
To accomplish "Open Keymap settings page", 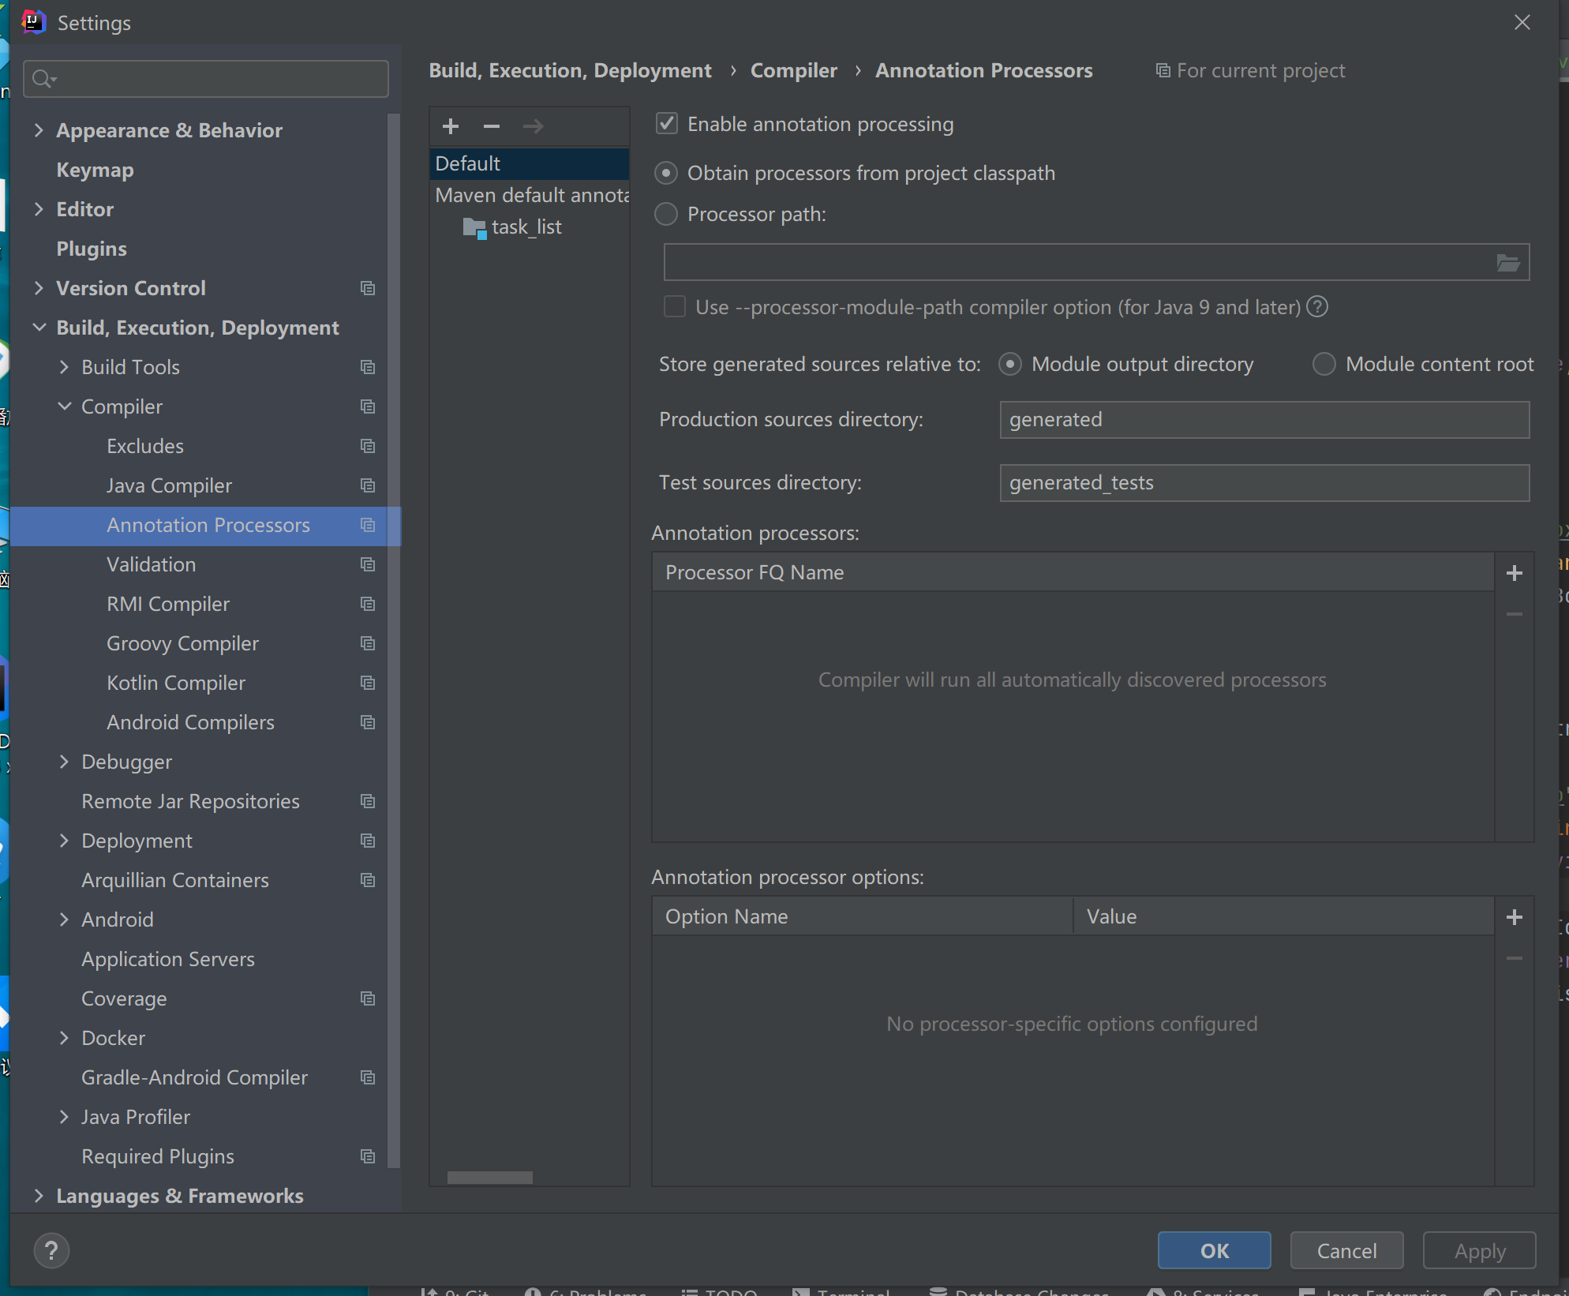I will pyautogui.click(x=95, y=170).
